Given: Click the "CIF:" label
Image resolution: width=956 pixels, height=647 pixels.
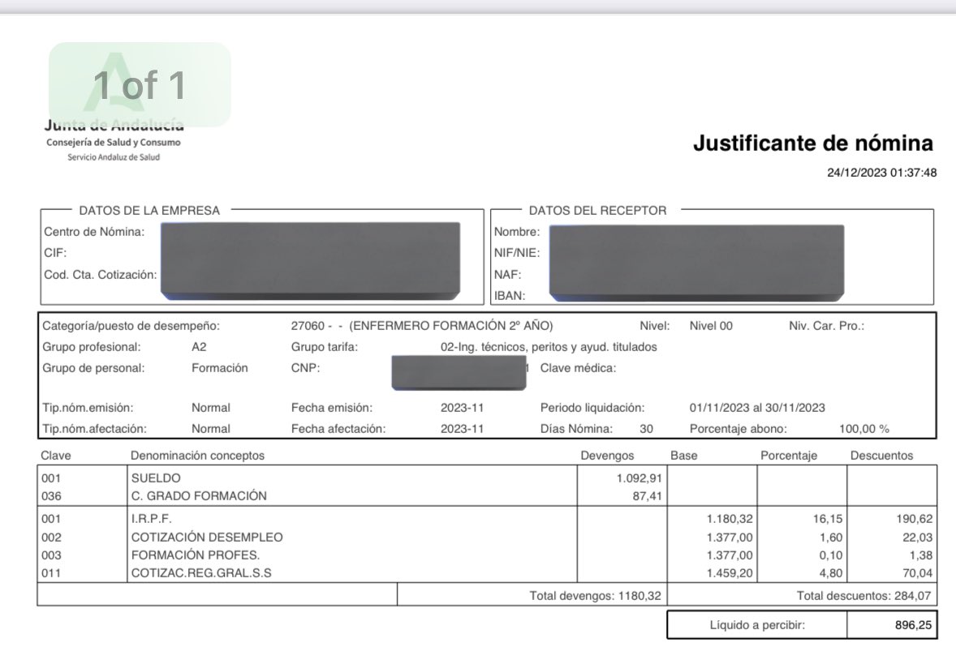Looking at the screenshot, I should (x=55, y=253).
